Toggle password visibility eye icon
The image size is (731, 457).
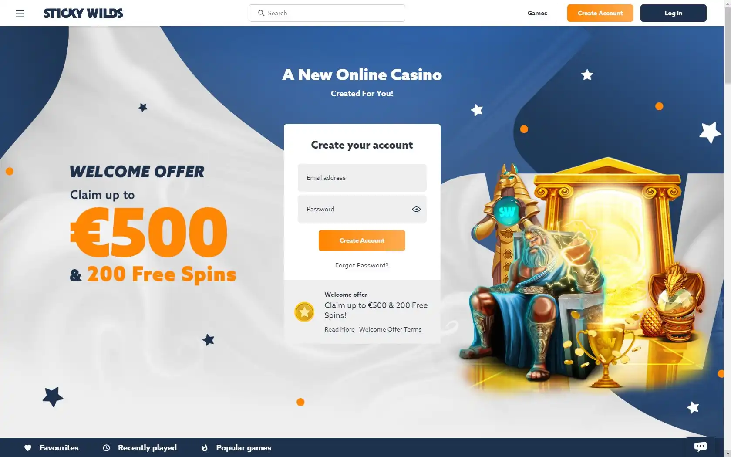[416, 209]
